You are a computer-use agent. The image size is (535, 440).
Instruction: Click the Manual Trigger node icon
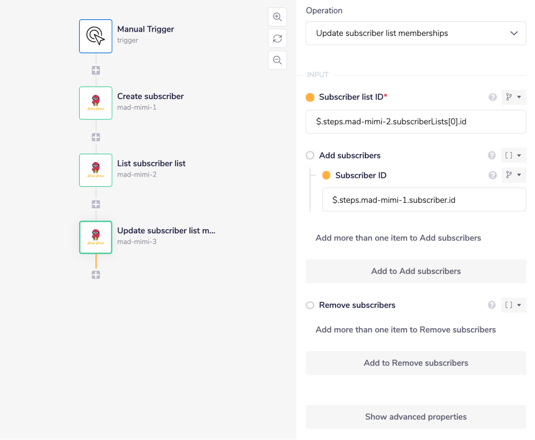(x=96, y=36)
